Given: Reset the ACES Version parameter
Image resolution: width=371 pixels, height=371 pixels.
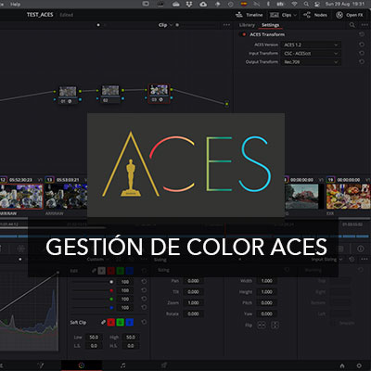Looking at the screenshot, I should (x=362, y=45).
